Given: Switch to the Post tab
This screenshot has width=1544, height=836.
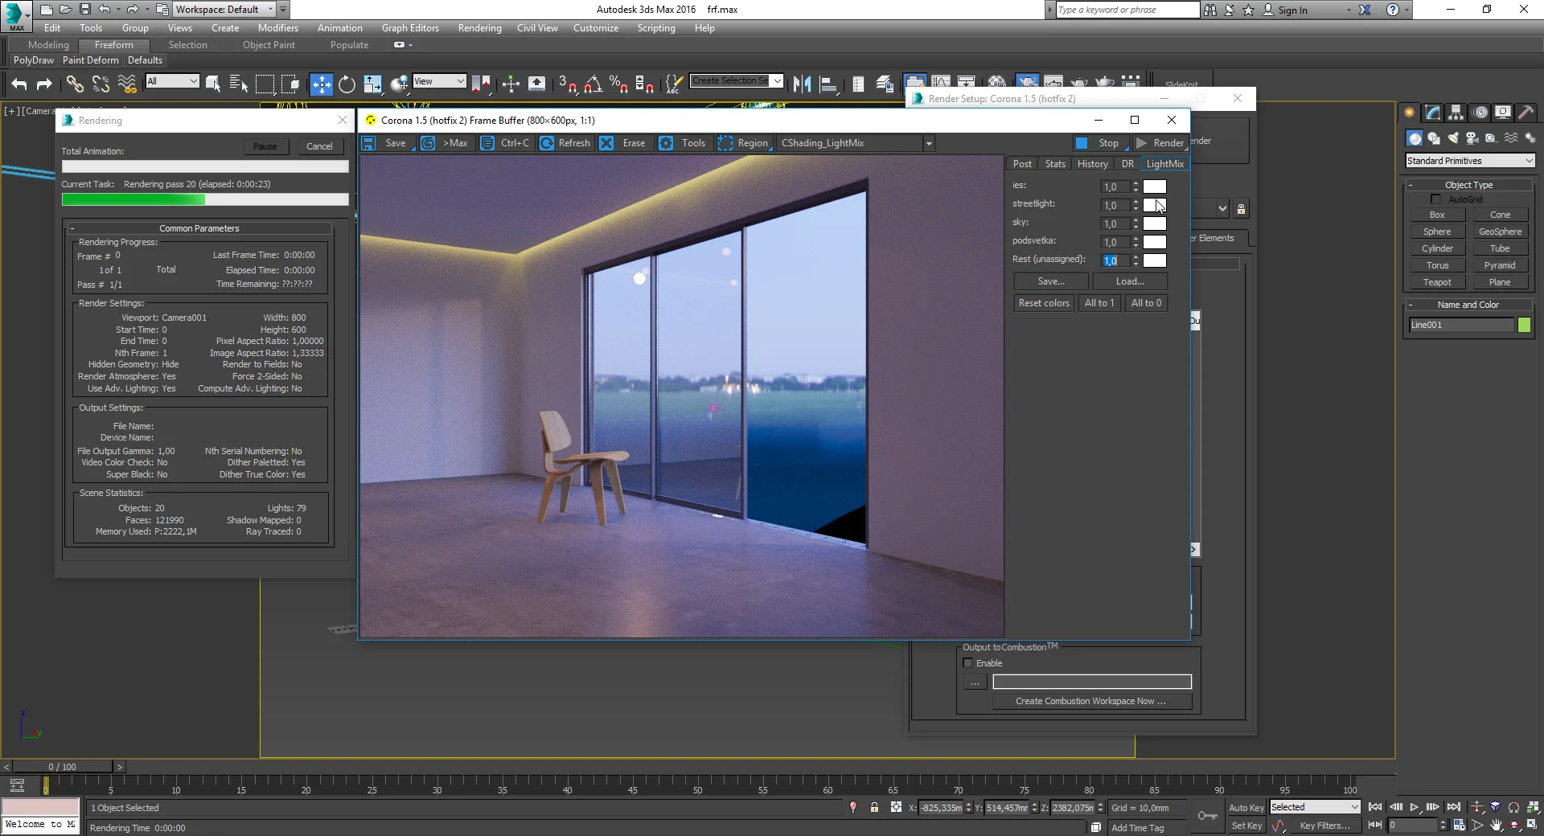Looking at the screenshot, I should pyautogui.click(x=1022, y=164).
